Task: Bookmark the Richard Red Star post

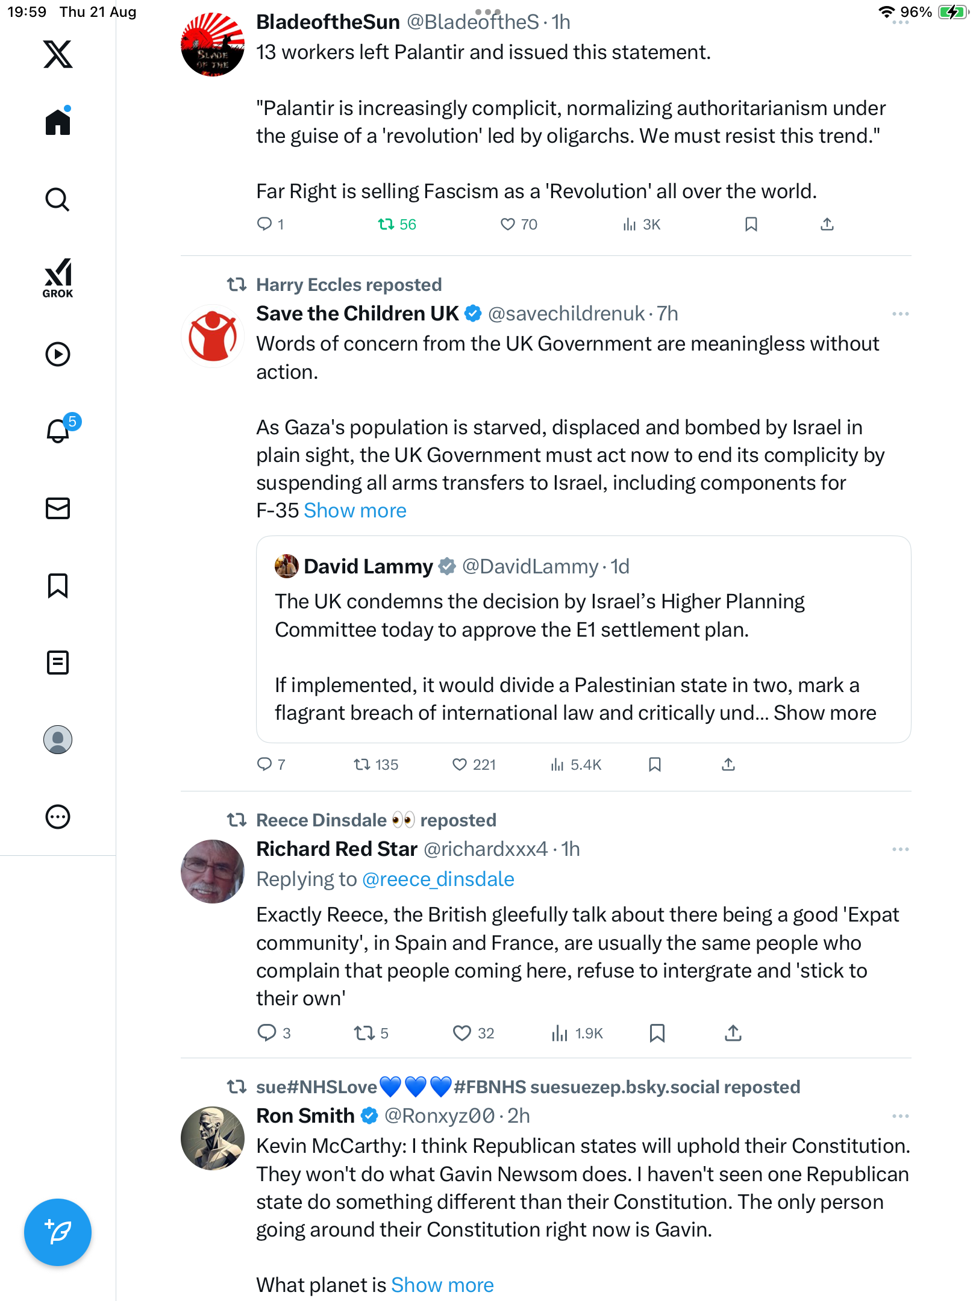Action: coord(657,1033)
